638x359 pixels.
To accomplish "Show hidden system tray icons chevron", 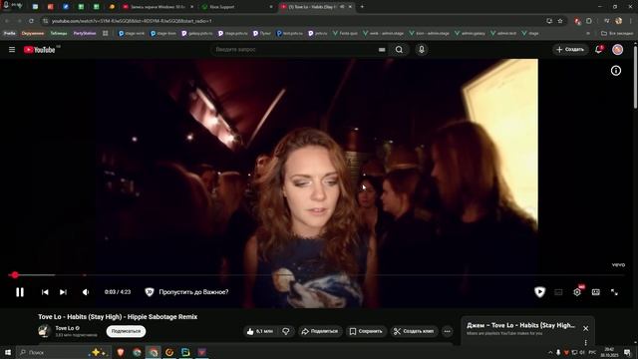I will [550, 352].
